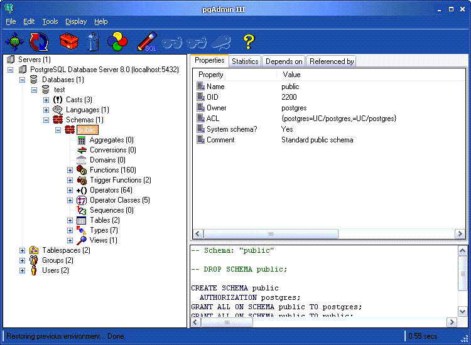Click the yellow question mark help icon

pos(249,42)
